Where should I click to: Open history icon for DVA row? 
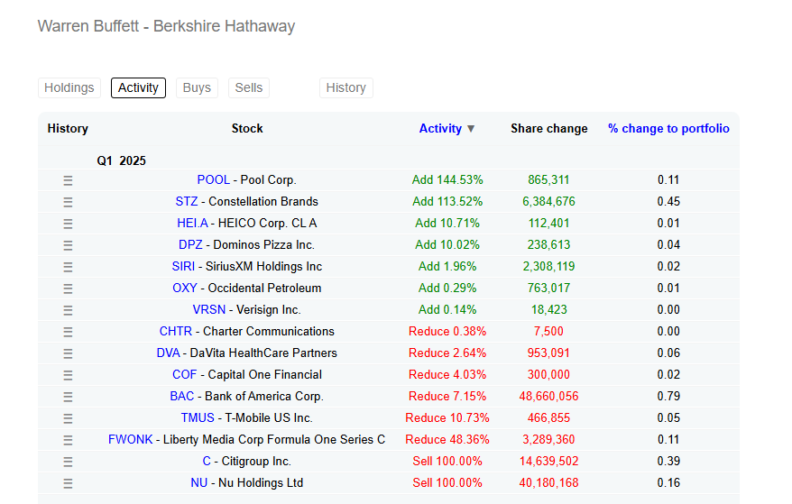[68, 353]
